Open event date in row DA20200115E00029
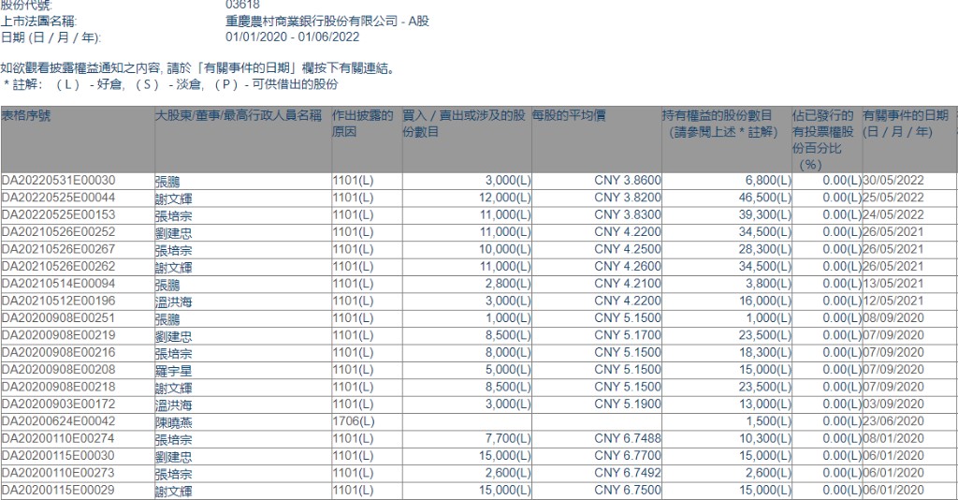The height and width of the screenshot is (500, 958). 893,490
